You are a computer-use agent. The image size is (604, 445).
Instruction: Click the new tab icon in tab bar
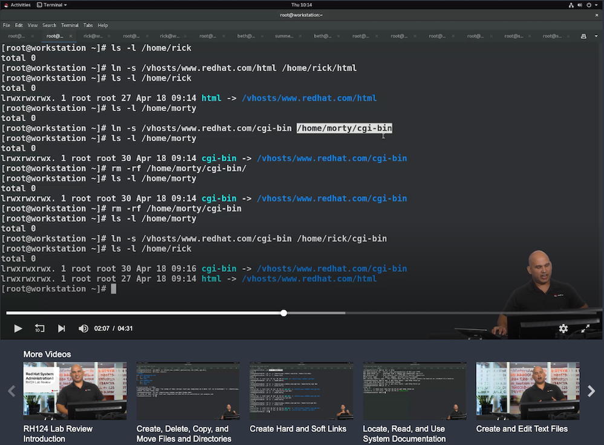pos(583,36)
